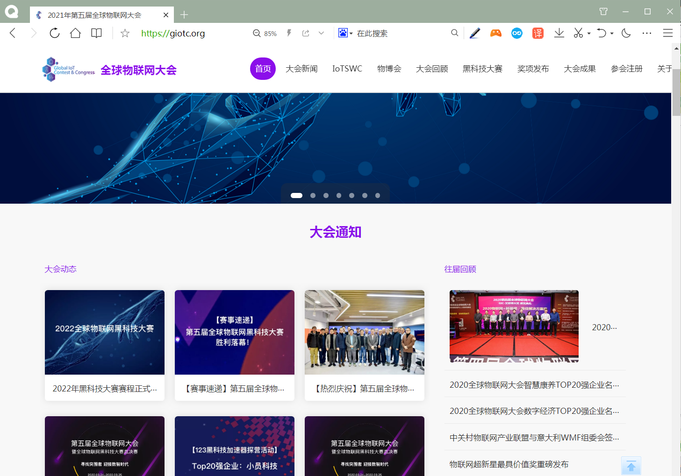Open the IoTSWC menu item

coord(347,69)
